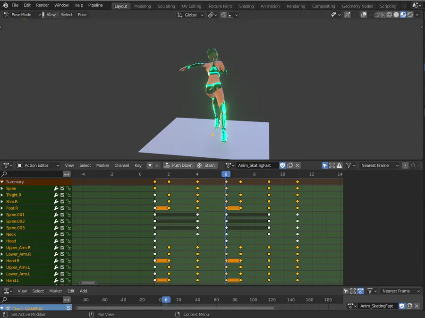Open dope sheet editor type menu

[8, 165]
